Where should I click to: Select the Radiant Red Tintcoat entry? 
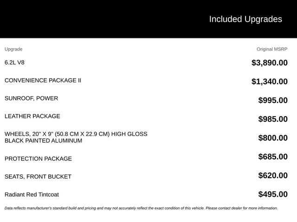tap(32, 194)
